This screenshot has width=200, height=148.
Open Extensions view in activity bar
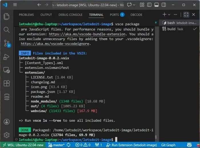coord(7,83)
